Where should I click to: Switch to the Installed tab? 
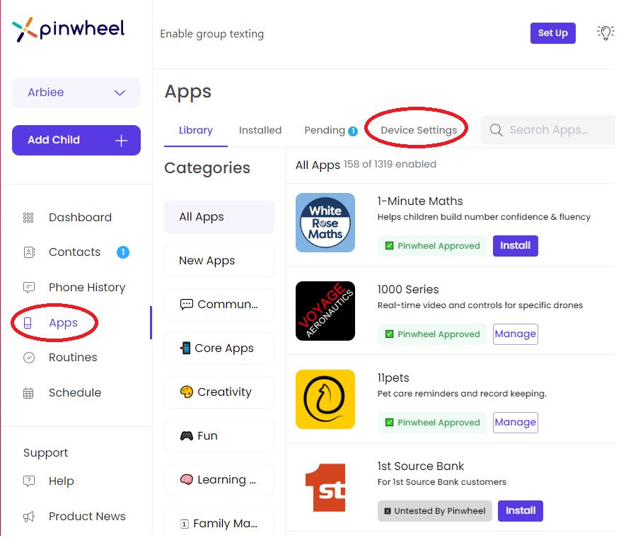coord(260,130)
